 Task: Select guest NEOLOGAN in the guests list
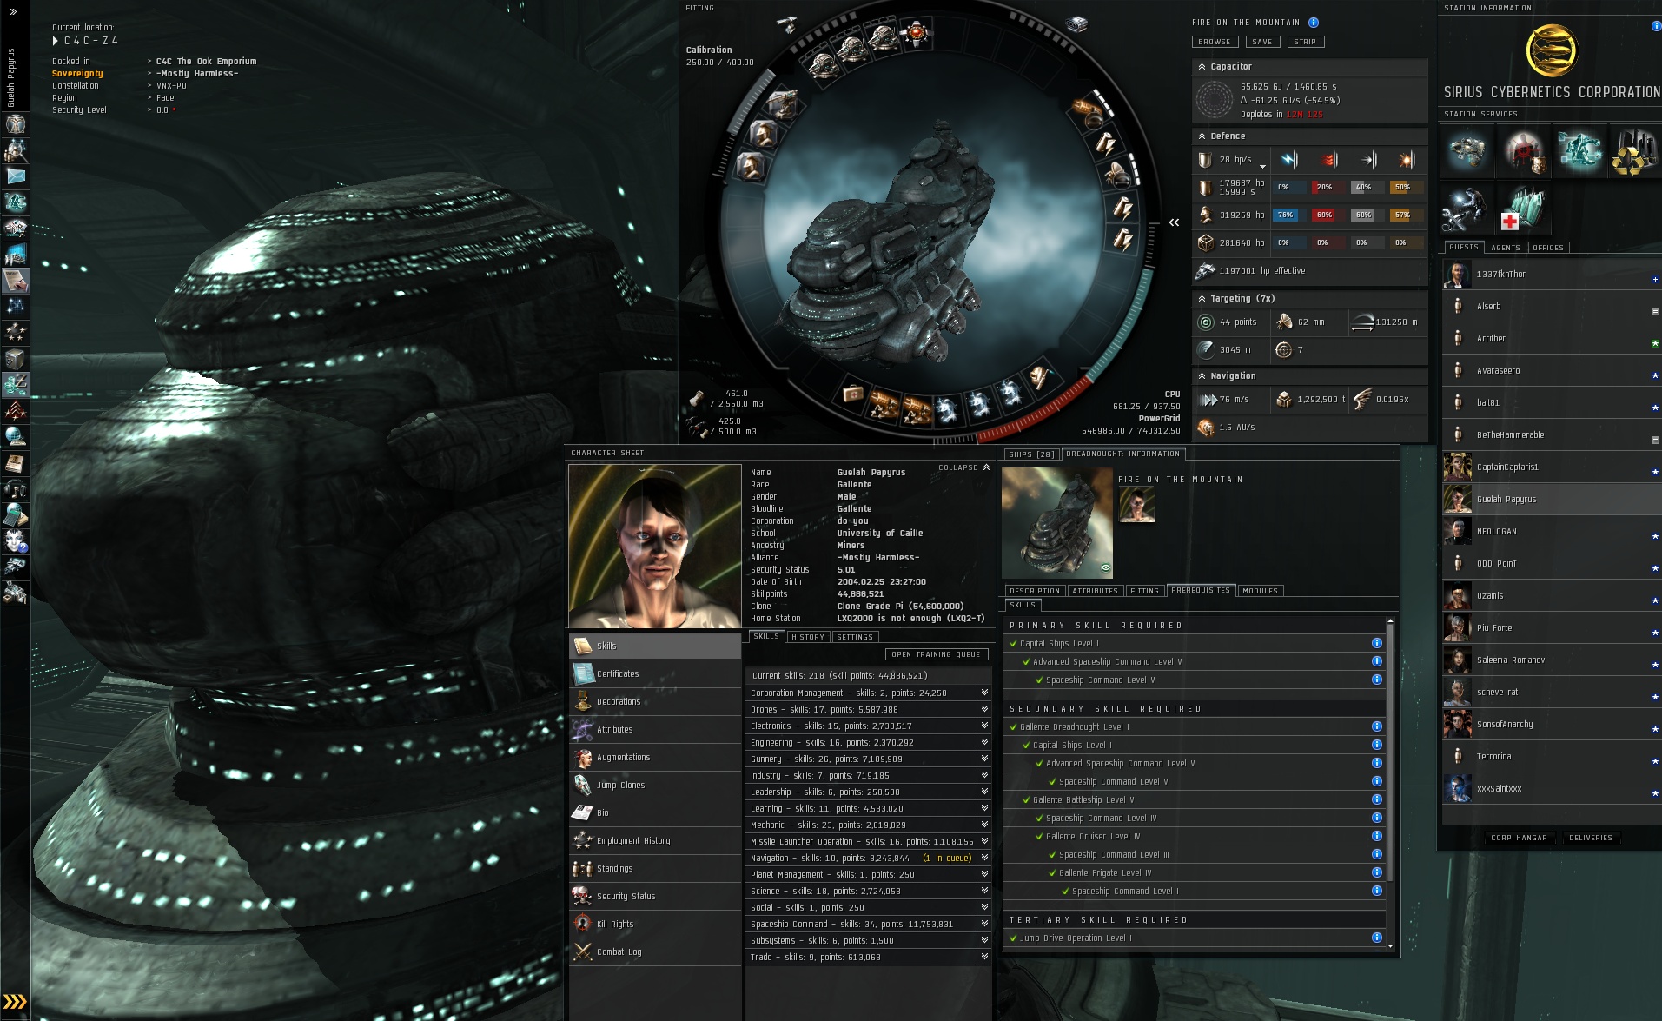pos(1552,532)
